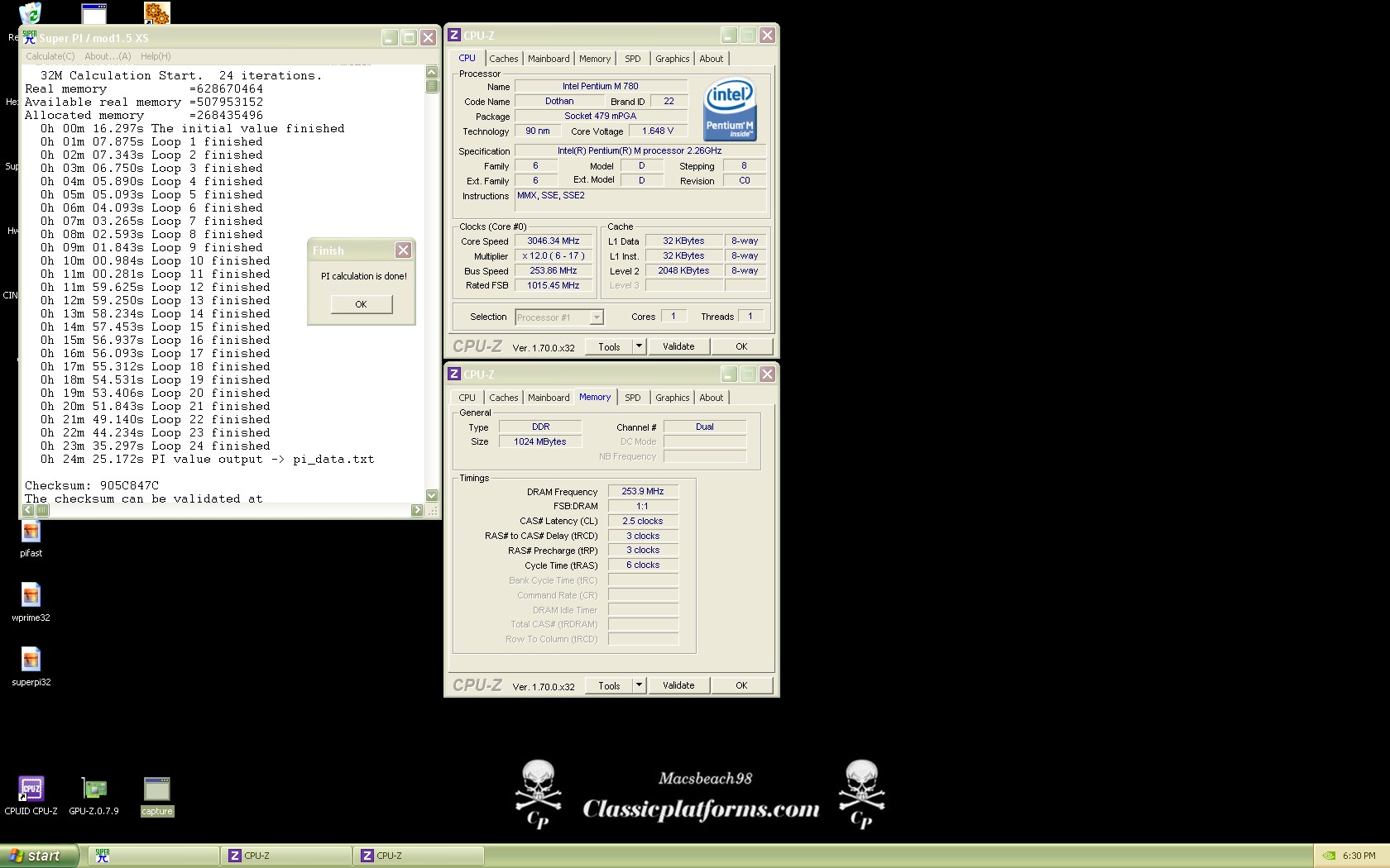
Task: Click the memory Size 1024 MBytes value
Action: (540, 441)
